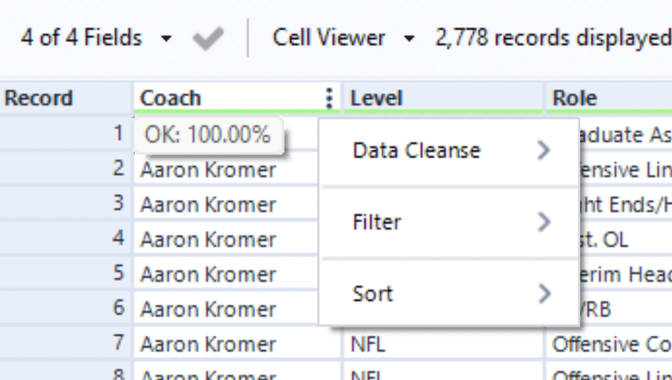This screenshot has height=380, width=672.
Task: Select the Data Cleanse menu entry
Action: (x=416, y=150)
